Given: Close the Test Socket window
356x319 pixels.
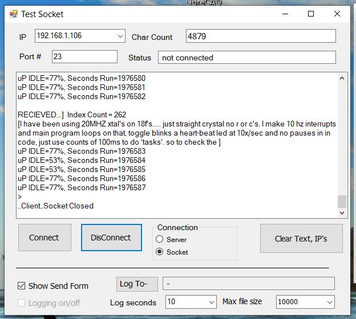Looking at the screenshot, I should tap(337, 14).
